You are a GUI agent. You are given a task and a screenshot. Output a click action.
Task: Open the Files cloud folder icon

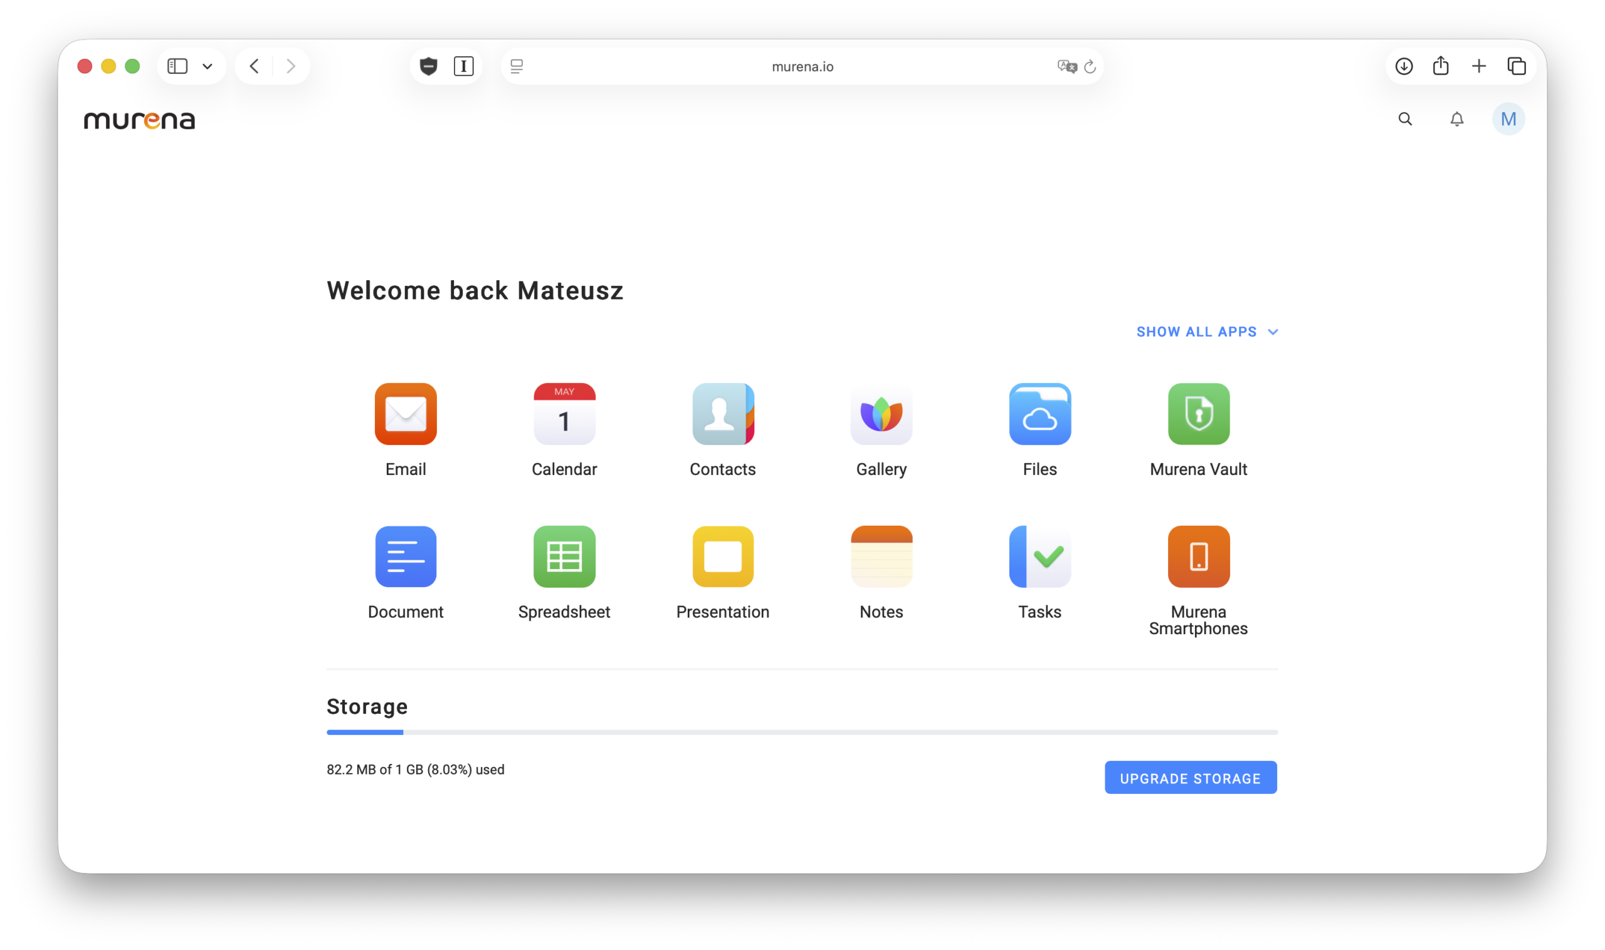pyautogui.click(x=1039, y=414)
